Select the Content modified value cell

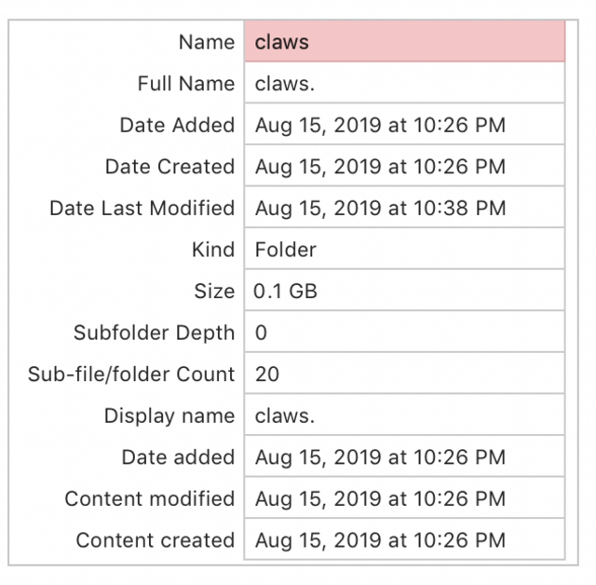point(405,498)
